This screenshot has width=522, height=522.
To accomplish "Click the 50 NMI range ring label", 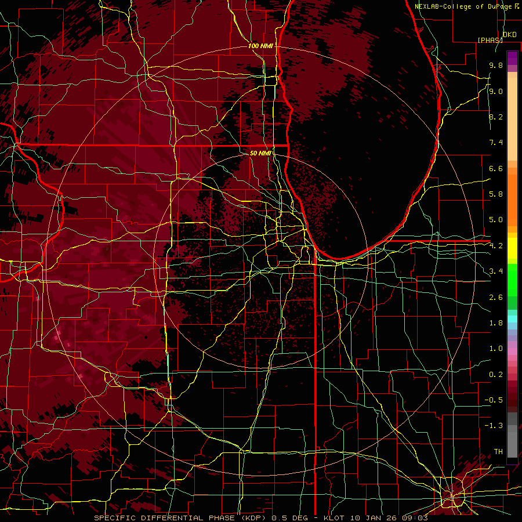I will 260,153.
